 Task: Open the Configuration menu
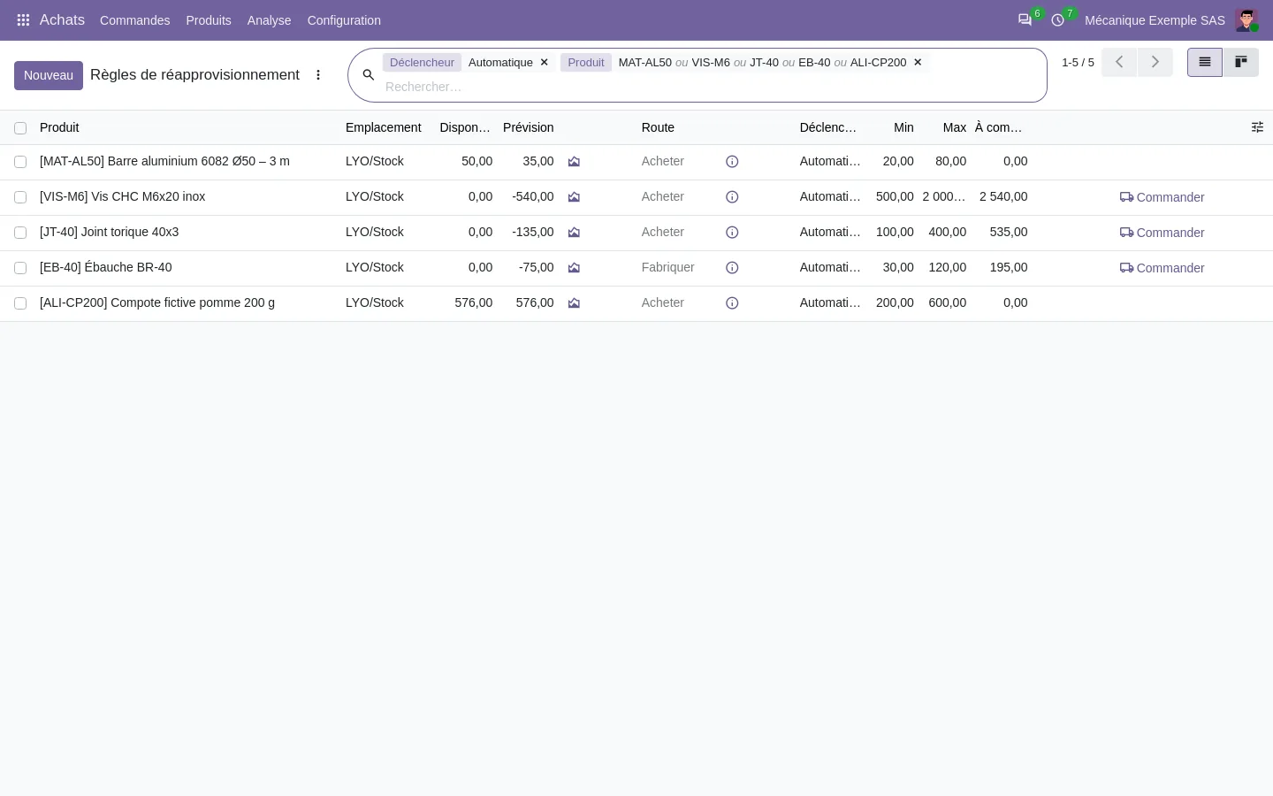tap(344, 20)
